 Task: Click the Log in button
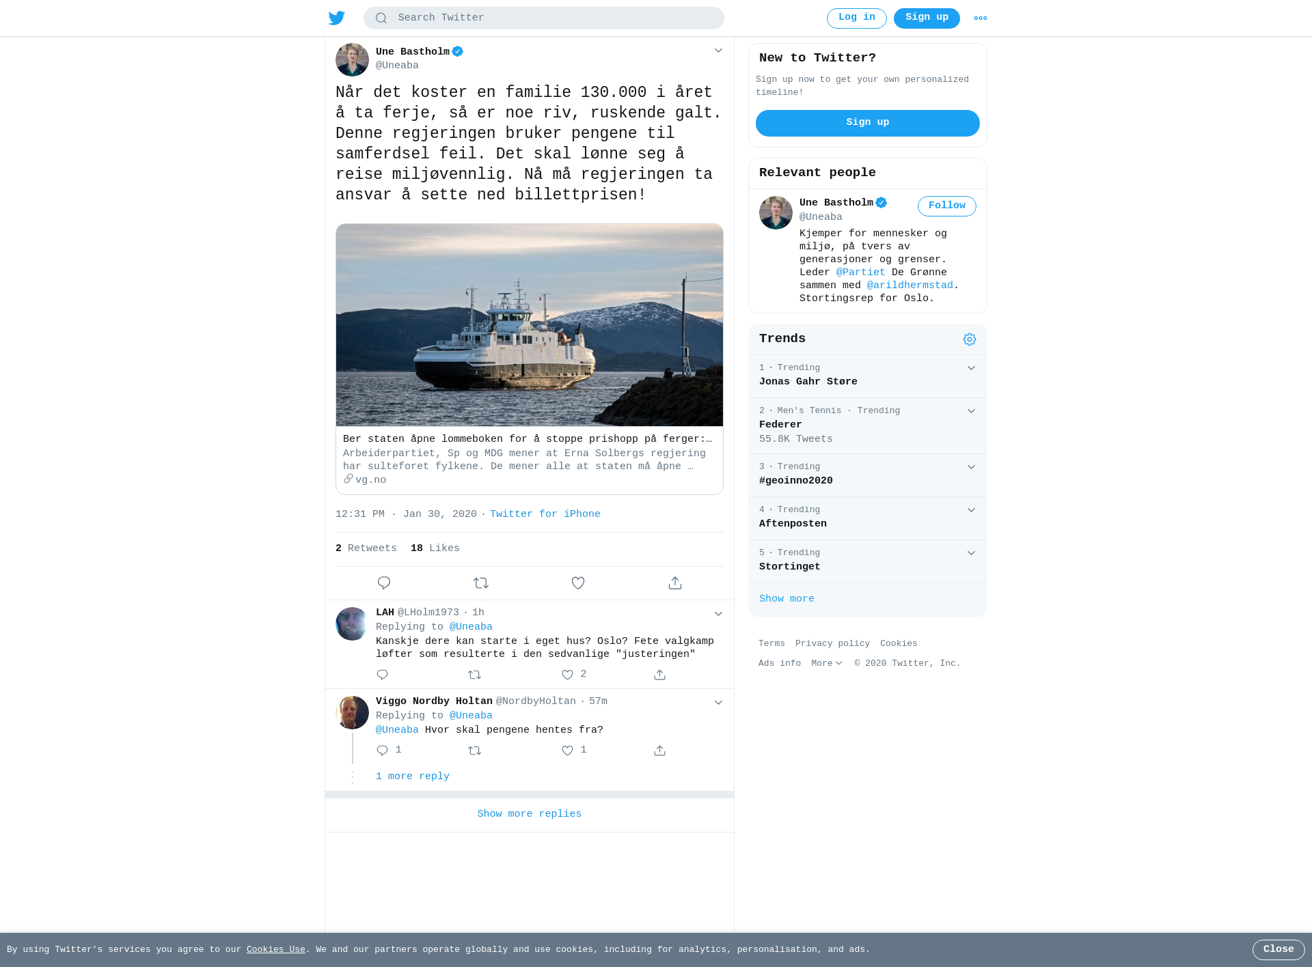857,18
